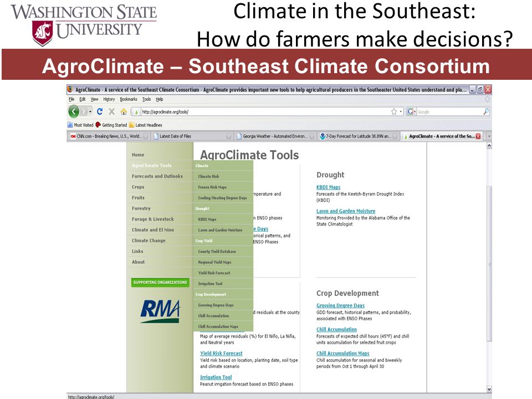Switch to 7-Day Forecast tab
Screen dimensions: 532x399
[x=359, y=136]
